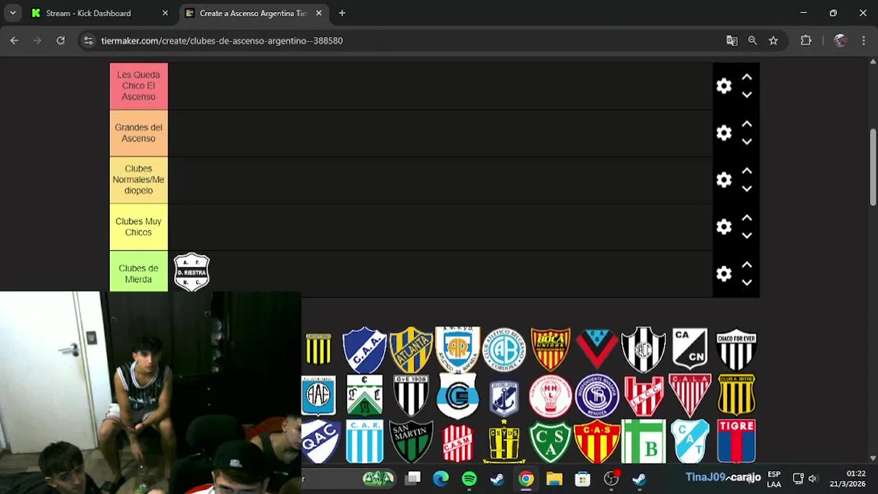
Task: Bookmark this page with star
Action: (x=773, y=40)
